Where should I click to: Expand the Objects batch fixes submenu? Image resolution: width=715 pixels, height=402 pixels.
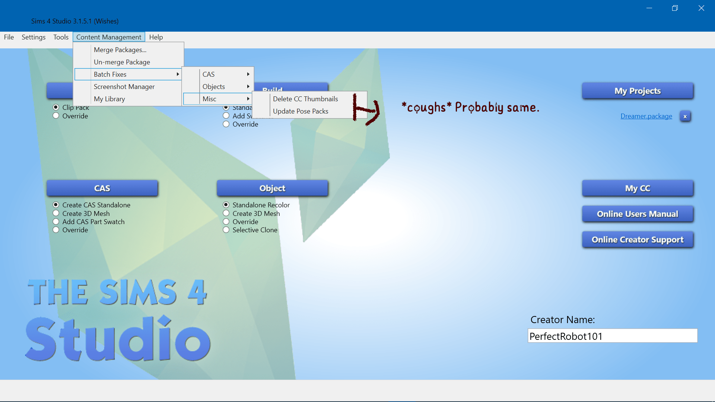(x=218, y=86)
